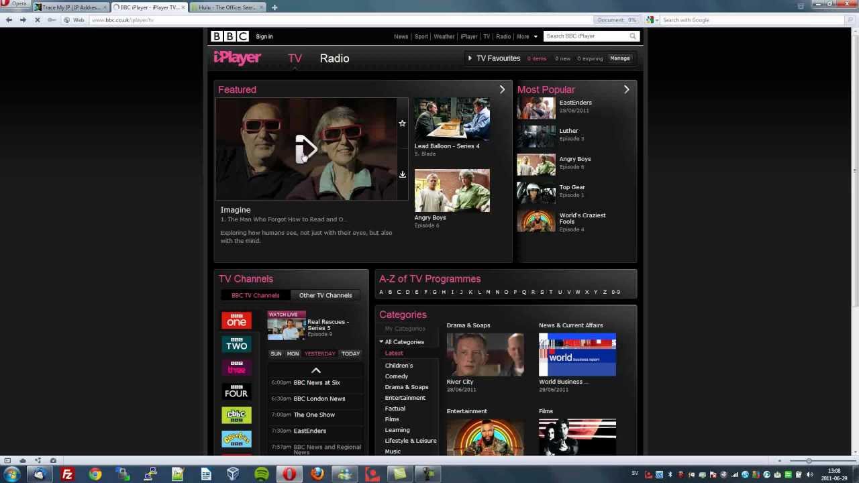This screenshot has height=483, width=859.
Task: Open Sport link in BBC top bar
Action: point(421,36)
